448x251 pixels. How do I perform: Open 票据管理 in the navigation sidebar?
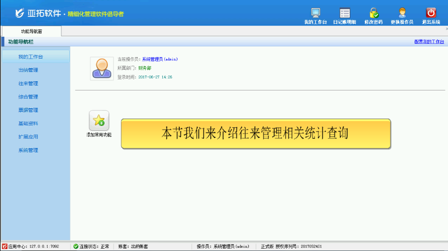point(28,110)
